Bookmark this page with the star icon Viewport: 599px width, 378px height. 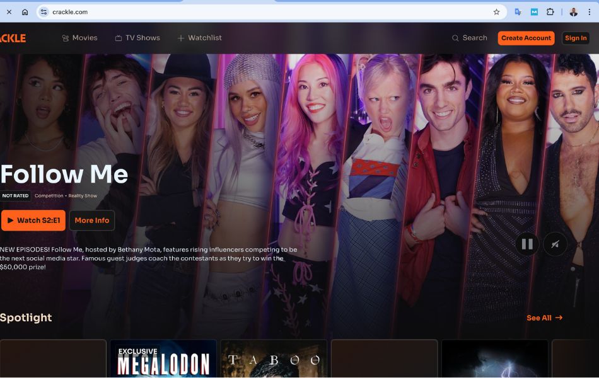point(496,12)
